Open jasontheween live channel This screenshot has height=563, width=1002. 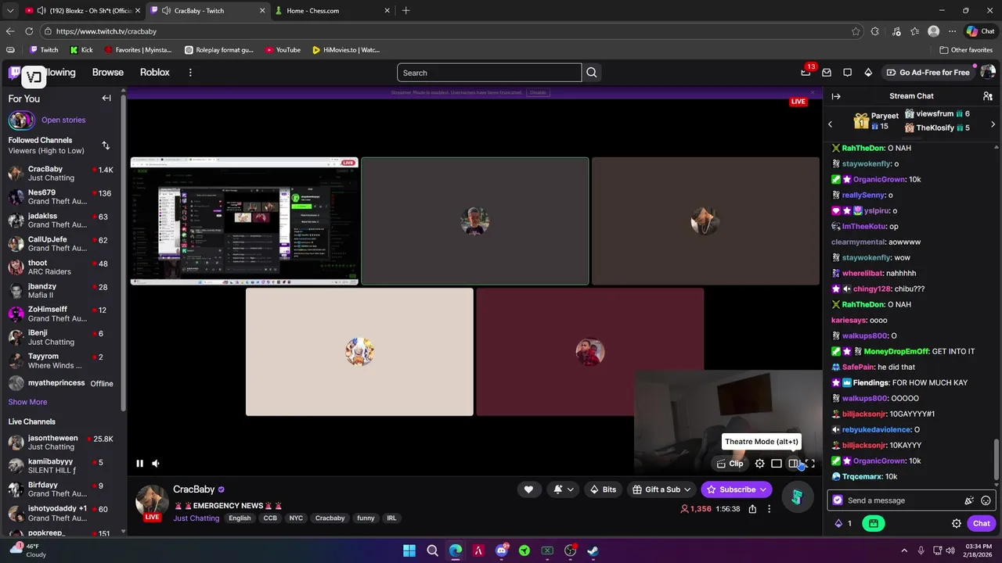point(63,442)
